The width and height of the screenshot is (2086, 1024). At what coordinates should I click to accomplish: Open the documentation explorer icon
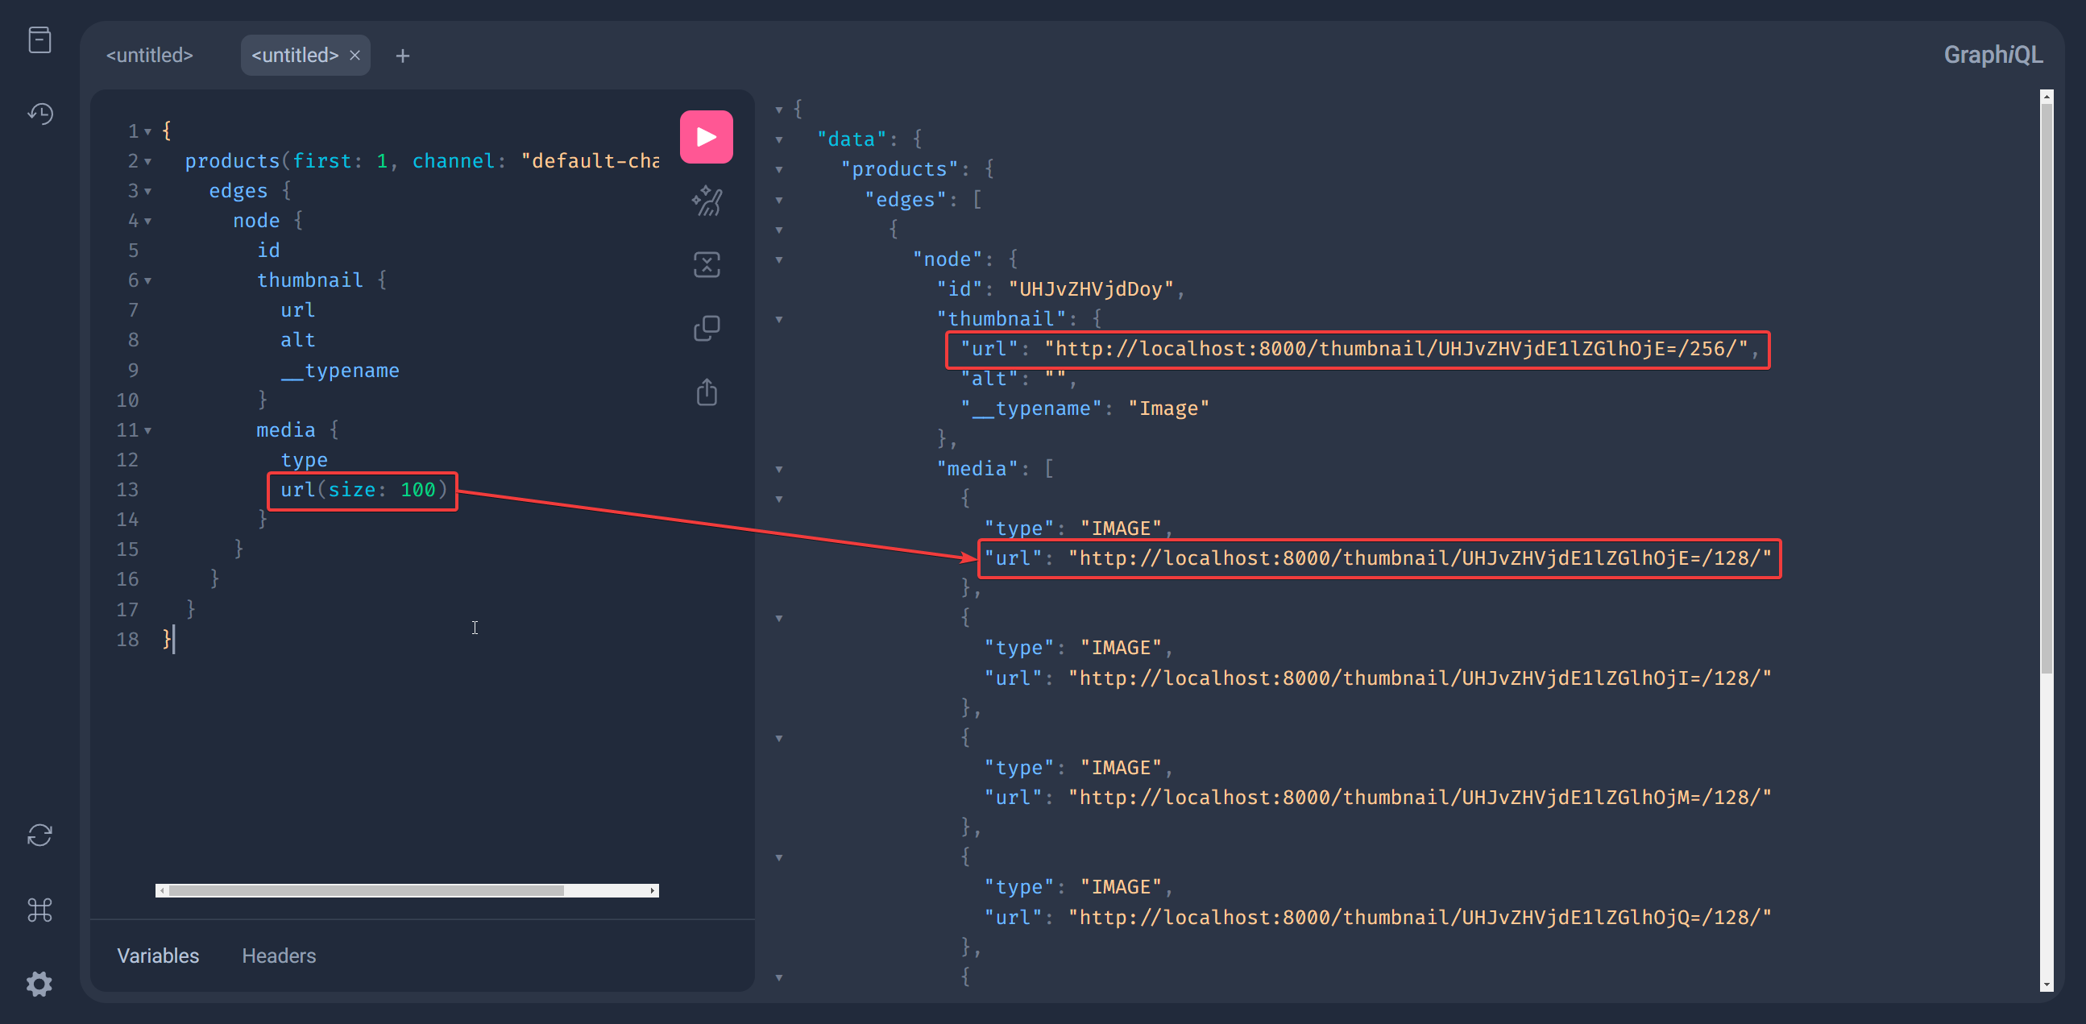pos(39,39)
